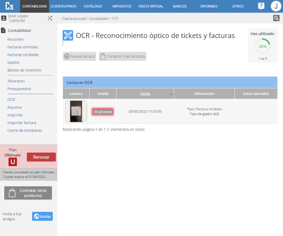Click the Fecha column header link
283x236 pixels.
pyautogui.click(x=145, y=94)
